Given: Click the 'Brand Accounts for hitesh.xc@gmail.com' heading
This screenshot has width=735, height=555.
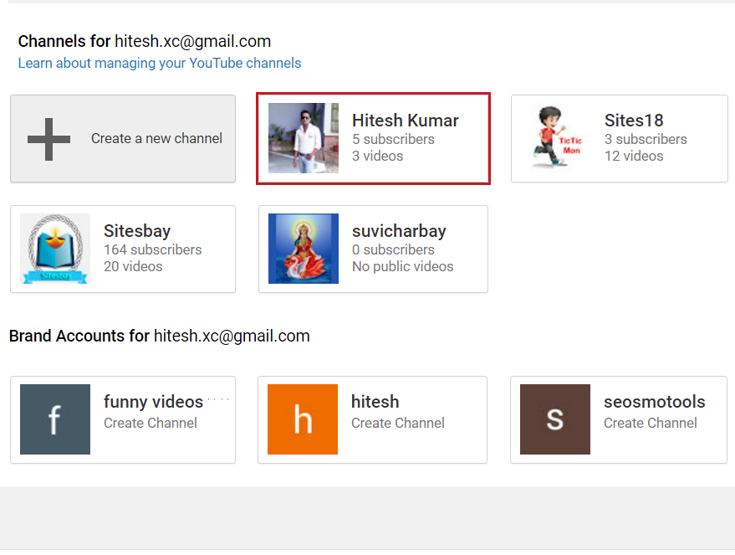Looking at the screenshot, I should (x=160, y=336).
